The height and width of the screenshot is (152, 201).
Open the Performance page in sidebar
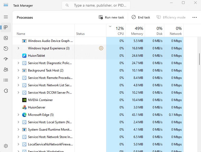[6, 38]
